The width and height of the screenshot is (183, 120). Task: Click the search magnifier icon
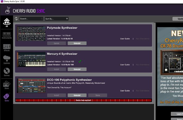pyautogui.click(x=42, y=19)
